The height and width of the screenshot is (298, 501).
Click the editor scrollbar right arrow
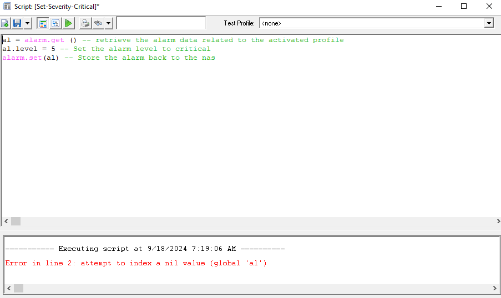(x=498, y=221)
